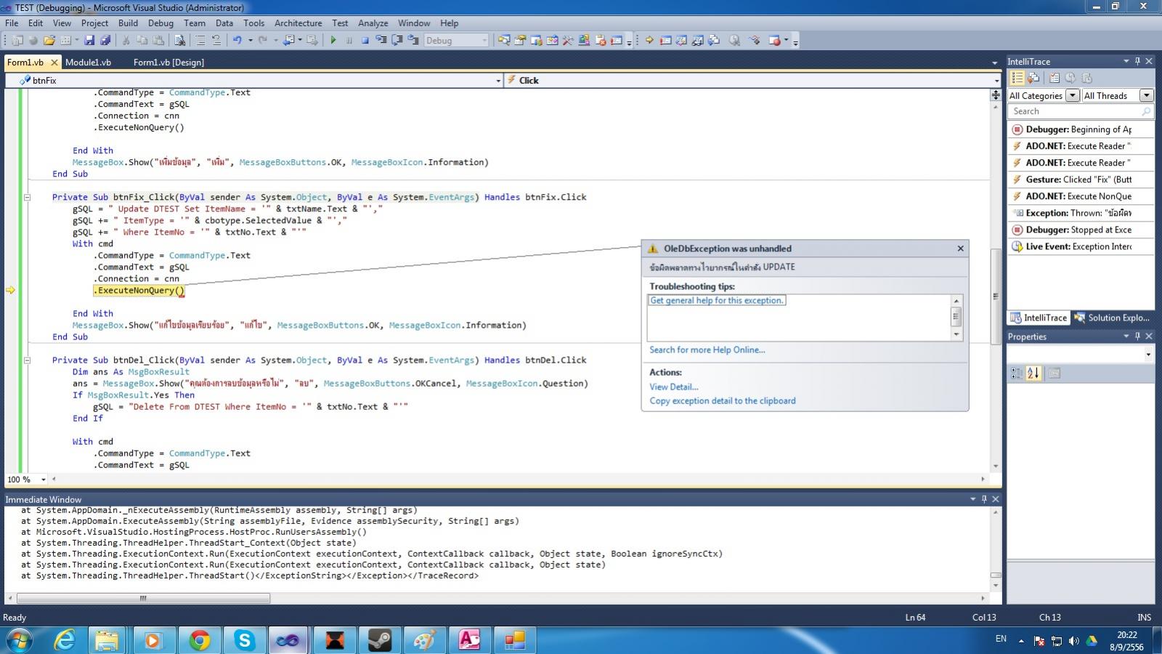This screenshot has width=1162, height=654.
Task: Click Search for more Help Online link
Action: (x=707, y=350)
